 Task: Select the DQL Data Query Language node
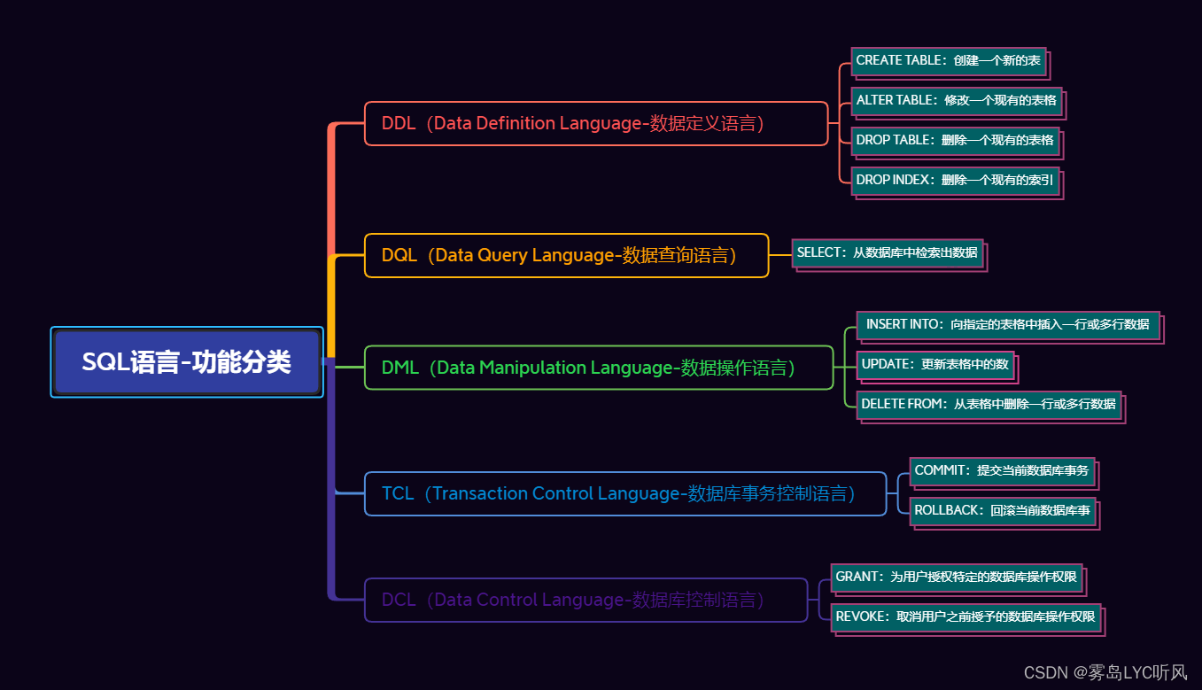(x=567, y=256)
